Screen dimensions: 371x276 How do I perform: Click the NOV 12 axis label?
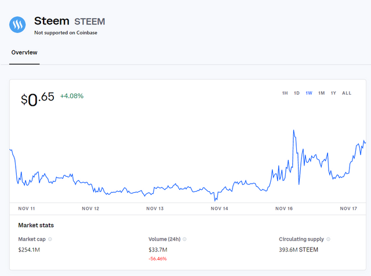click(90, 209)
